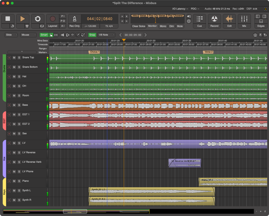Click the Range+ ruler label
The width and height of the screenshot is (269, 216).
click(x=43, y=48)
